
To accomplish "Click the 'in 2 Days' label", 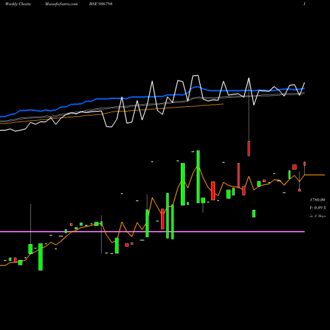I will point(317,216).
